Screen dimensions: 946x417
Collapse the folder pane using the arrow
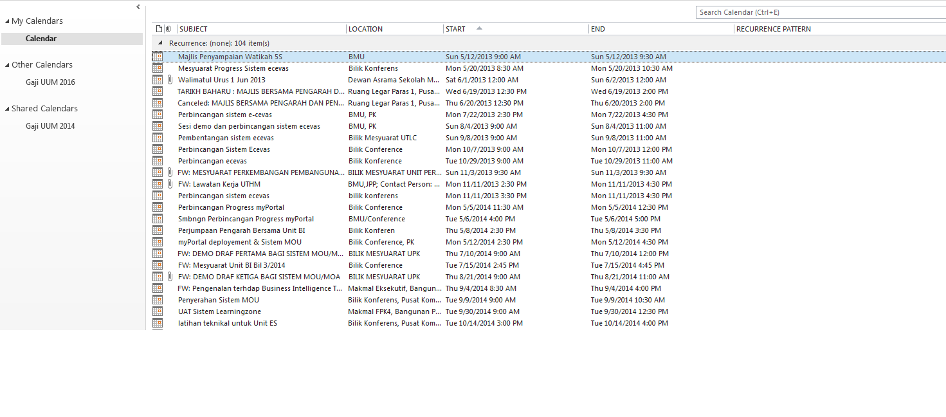[138, 6]
